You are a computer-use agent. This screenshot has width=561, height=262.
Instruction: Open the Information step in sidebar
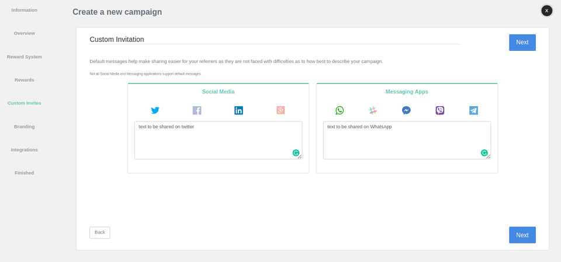pyautogui.click(x=24, y=10)
